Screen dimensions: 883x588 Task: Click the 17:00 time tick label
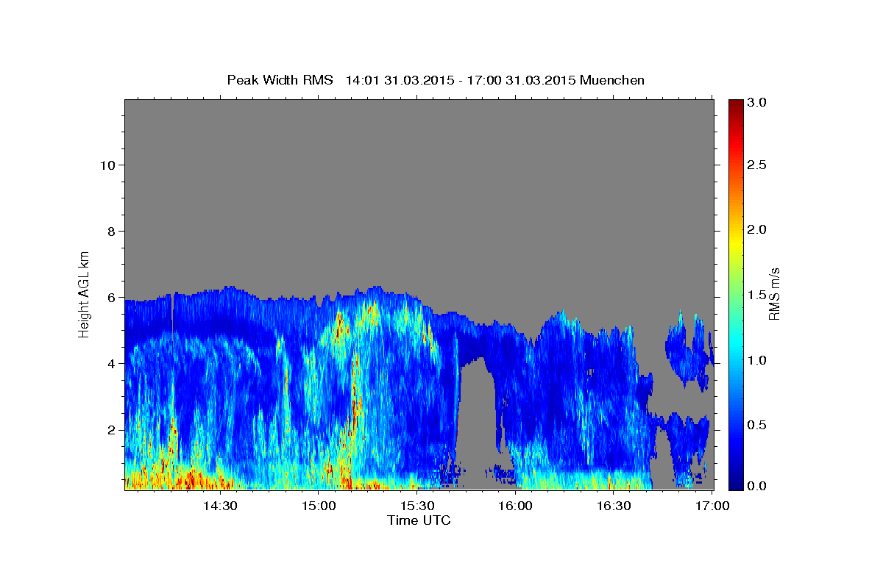pyautogui.click(x=712, y=506)
